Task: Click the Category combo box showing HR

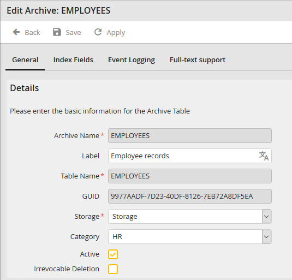Action: (189, 237)
